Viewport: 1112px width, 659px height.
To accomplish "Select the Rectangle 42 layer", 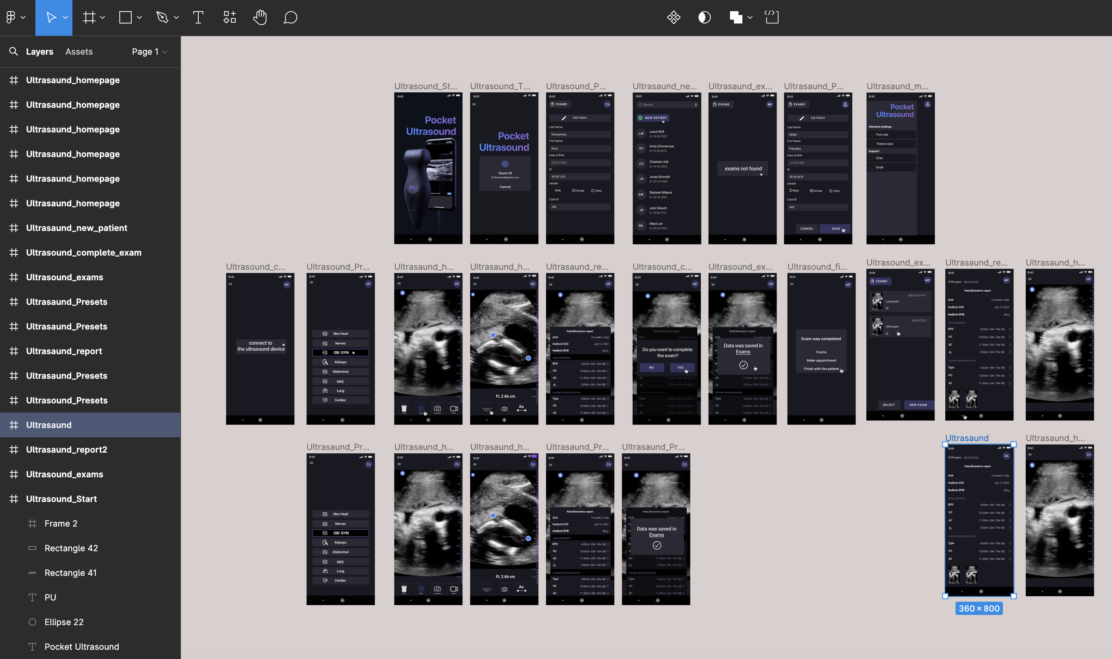I will pos(71,548).
